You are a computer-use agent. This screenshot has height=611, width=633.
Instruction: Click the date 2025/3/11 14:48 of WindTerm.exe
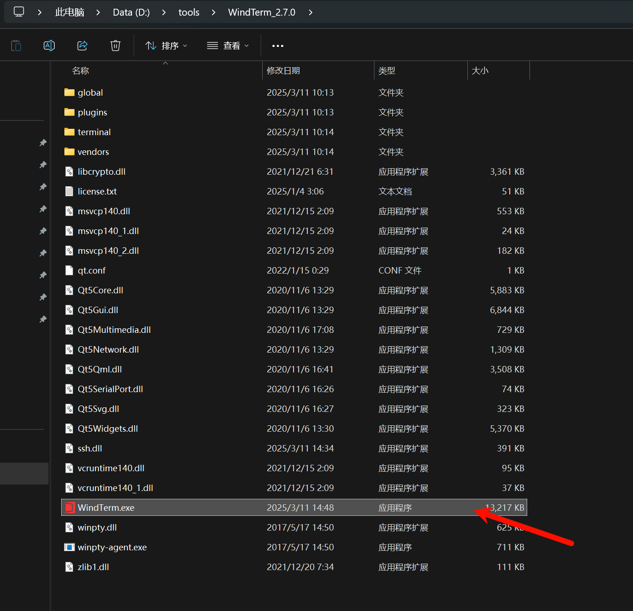(x=300, y=508)
